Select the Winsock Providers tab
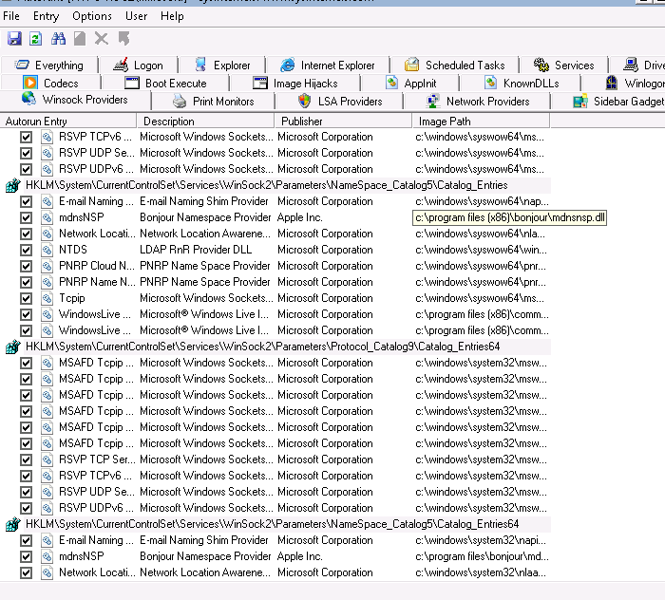This screenshot has height=600, width=665. [x=75, y=100]
